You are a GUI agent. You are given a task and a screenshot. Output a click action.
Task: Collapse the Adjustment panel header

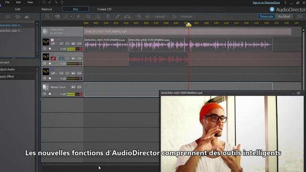(20, 63)
